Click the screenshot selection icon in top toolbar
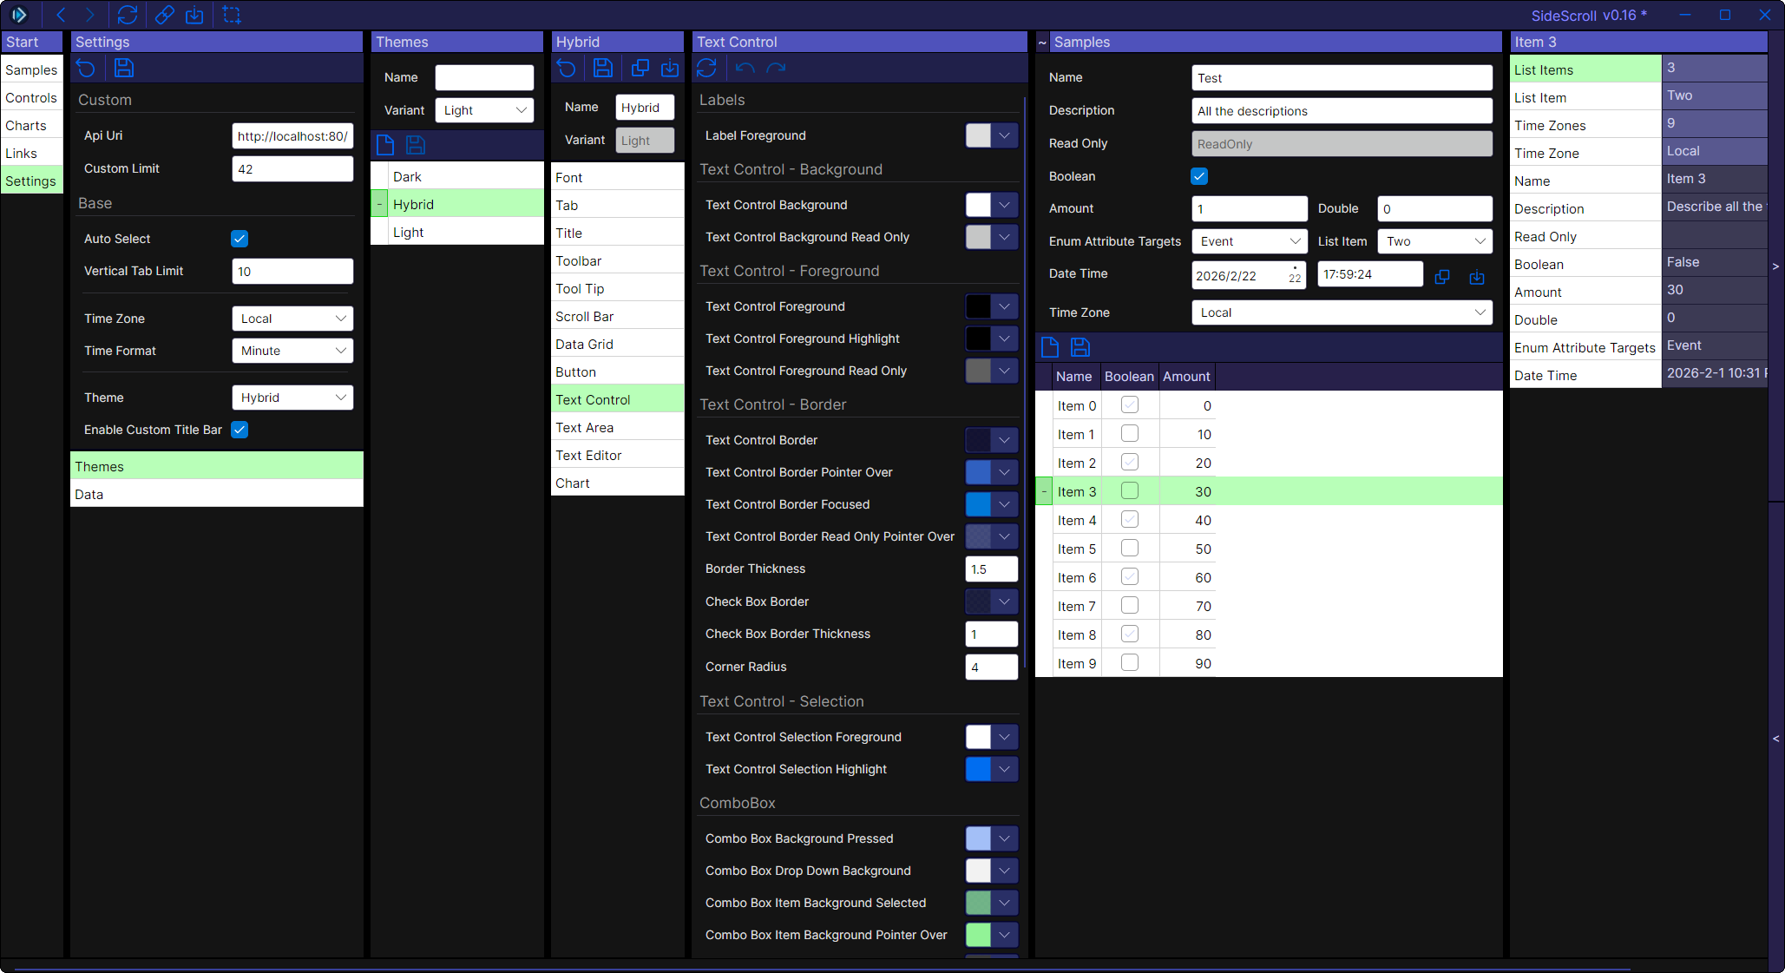The image size is (1785, 973). tap(232, 15)
